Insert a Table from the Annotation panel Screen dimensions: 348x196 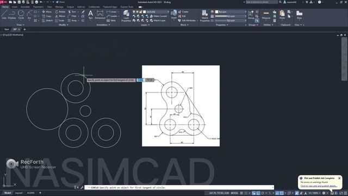click(x=111, y=21)
